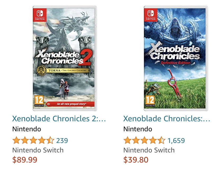Screen dimensions: 219x172
Task: Click the red "All-new prequel story" banner
Action: [70, 104]
